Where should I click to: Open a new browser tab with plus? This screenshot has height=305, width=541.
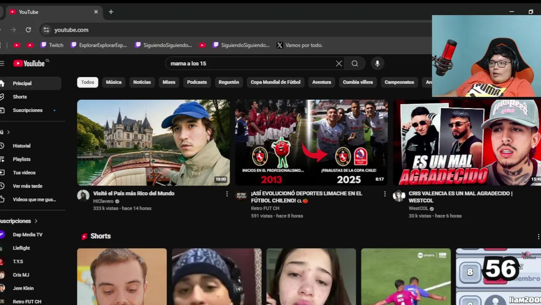point(111,12)
